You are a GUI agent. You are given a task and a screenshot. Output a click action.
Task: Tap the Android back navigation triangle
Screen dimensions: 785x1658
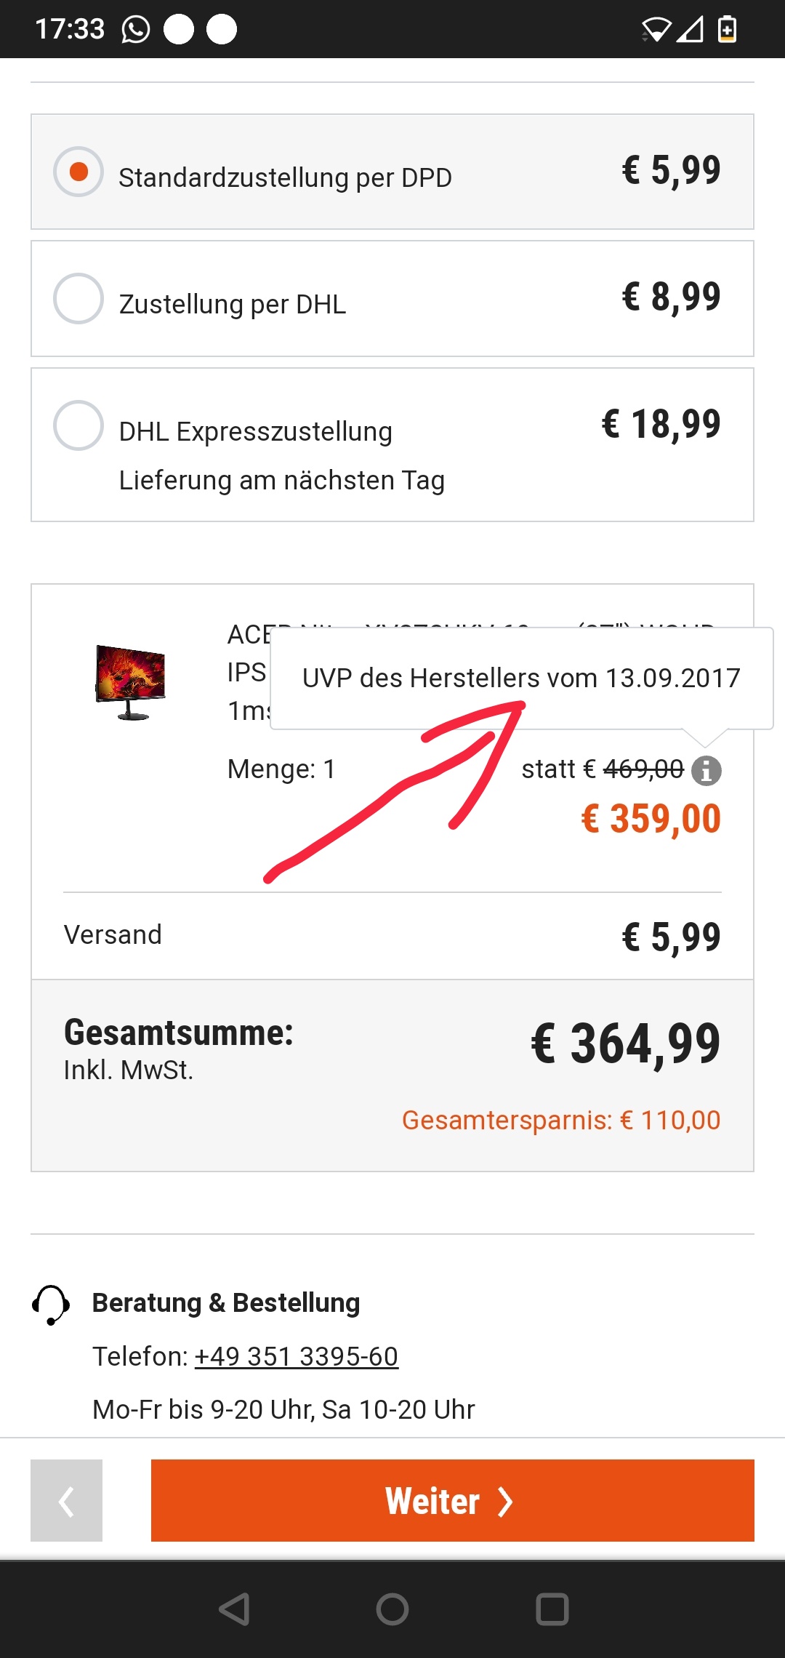pos(234,1609)
